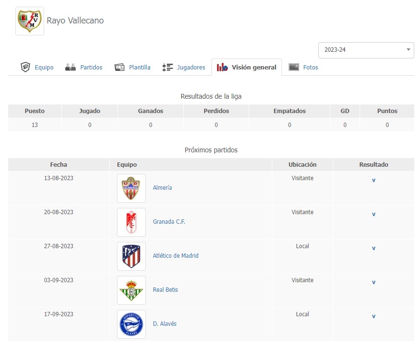Open the D. Alavés club badge
Viewport: 420px width, 344px height.
(131, 324)
